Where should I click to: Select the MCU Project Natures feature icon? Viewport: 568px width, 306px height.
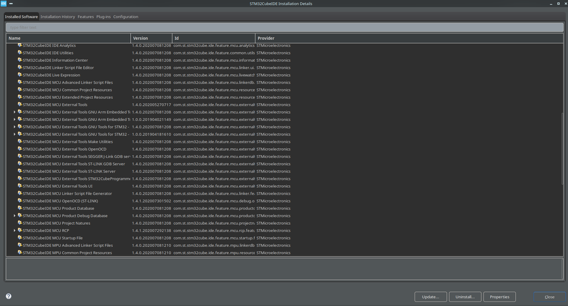[x=20, y=223]
